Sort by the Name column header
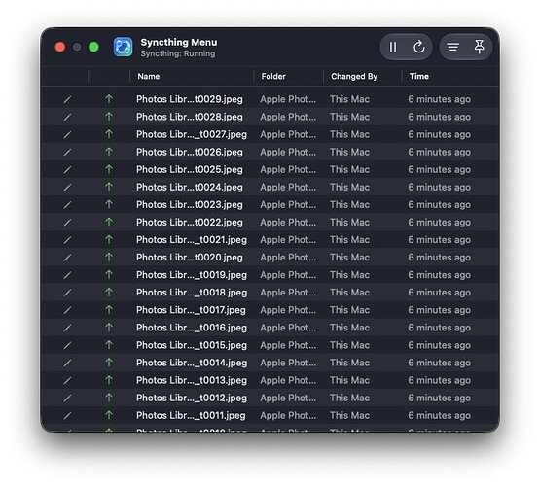Screen dimensions: 539x486 coord(149,76)
